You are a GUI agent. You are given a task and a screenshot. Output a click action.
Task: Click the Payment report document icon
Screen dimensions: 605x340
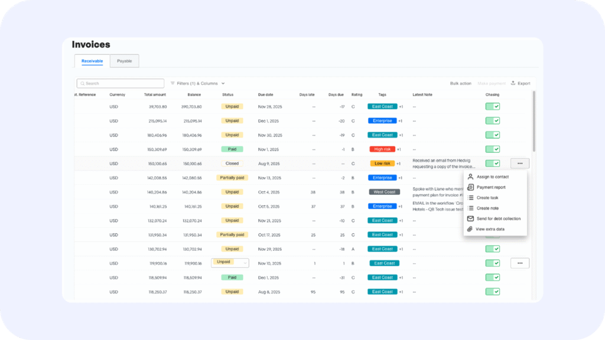coord(470,187)
